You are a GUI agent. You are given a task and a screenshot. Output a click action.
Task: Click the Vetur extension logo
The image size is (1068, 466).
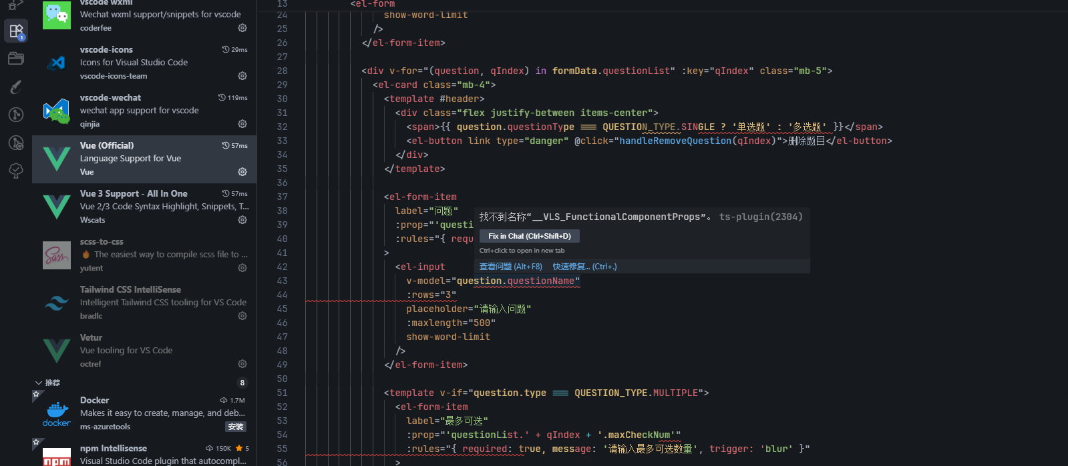coord(57,351)
